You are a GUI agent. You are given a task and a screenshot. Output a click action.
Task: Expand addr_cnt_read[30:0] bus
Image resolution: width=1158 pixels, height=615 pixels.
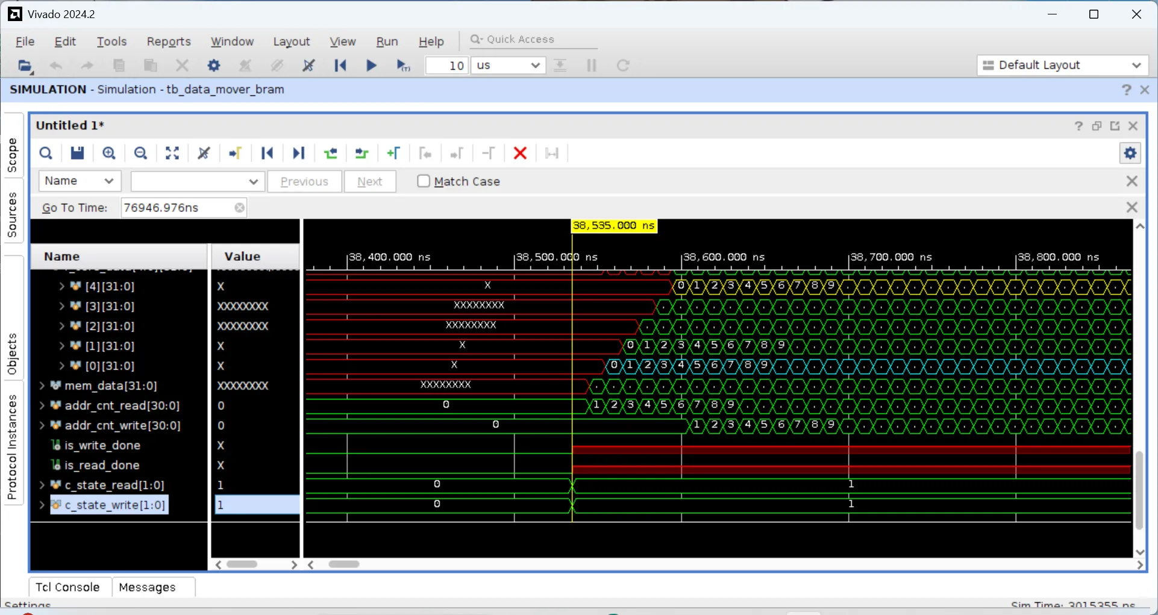[42, 405]
